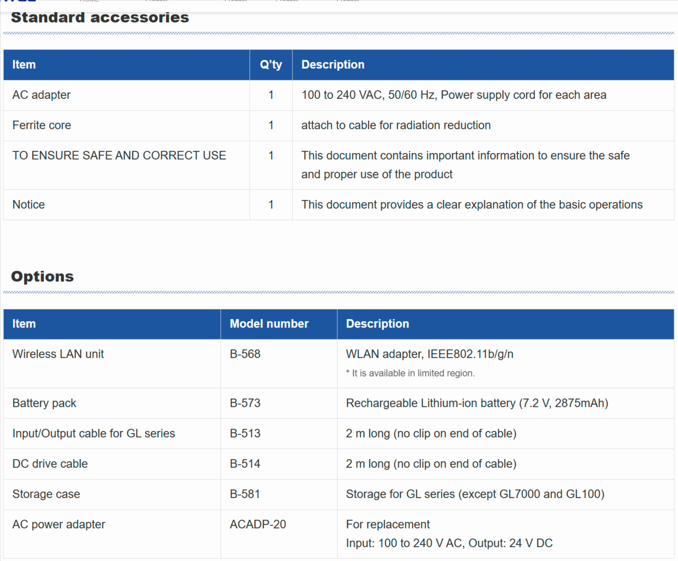Click the DC drive cable cell
Screen dimensions: 678x561
(50, 464)
